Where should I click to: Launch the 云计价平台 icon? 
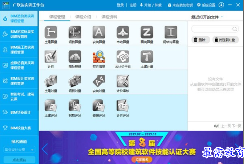point(123,57)
